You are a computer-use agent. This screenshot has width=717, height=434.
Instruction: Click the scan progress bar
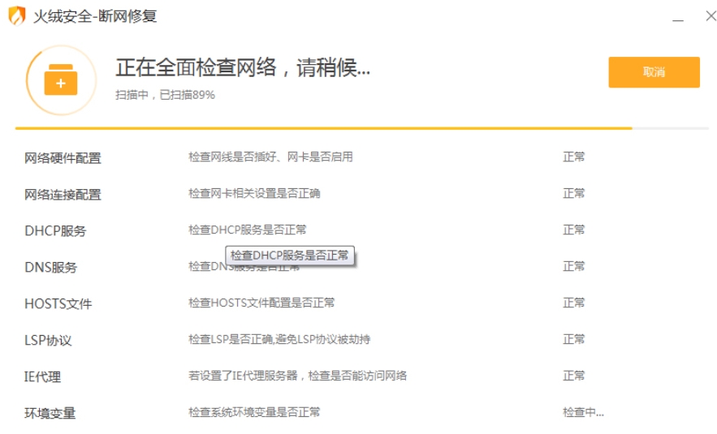pos(361,128)
